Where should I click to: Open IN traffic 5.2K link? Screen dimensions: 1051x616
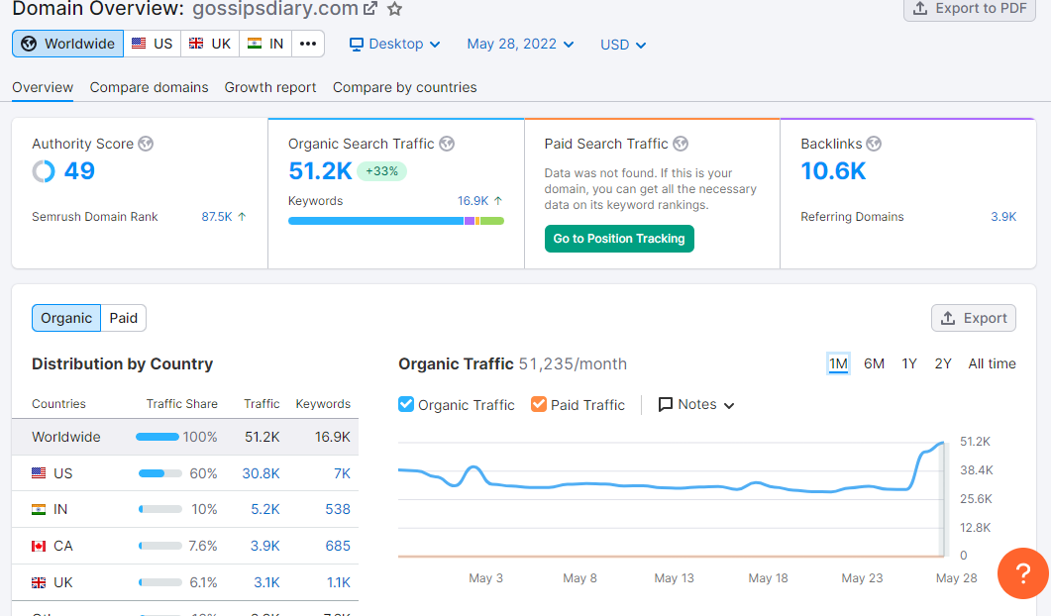[265, 509]
